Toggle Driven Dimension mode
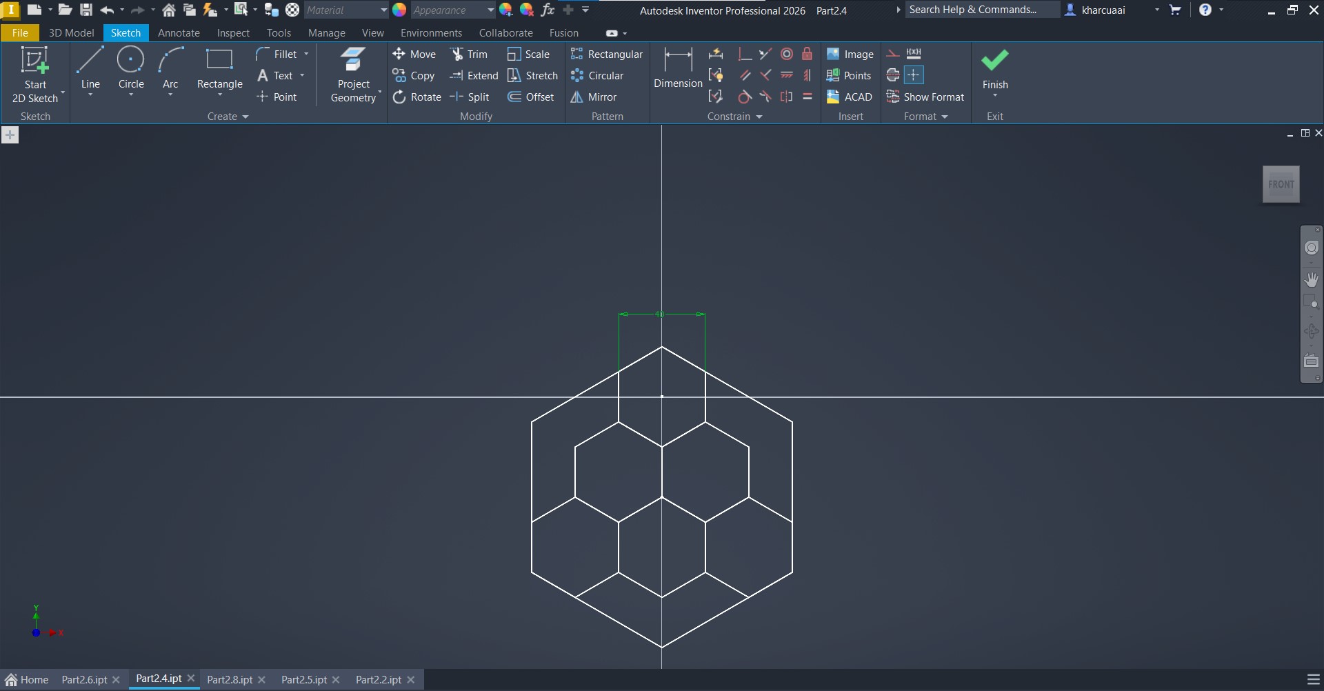 point(914,54)
